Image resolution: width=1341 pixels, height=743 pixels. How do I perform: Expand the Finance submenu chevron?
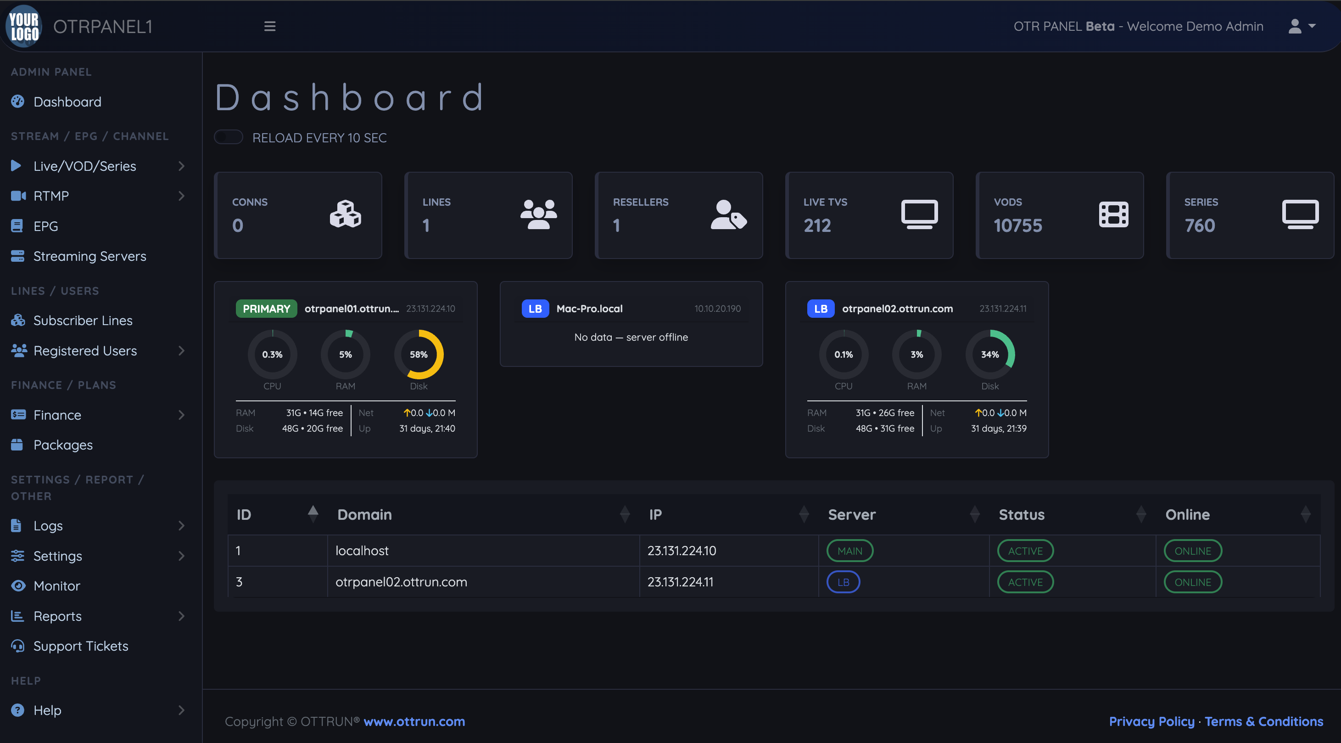(181, 415)
